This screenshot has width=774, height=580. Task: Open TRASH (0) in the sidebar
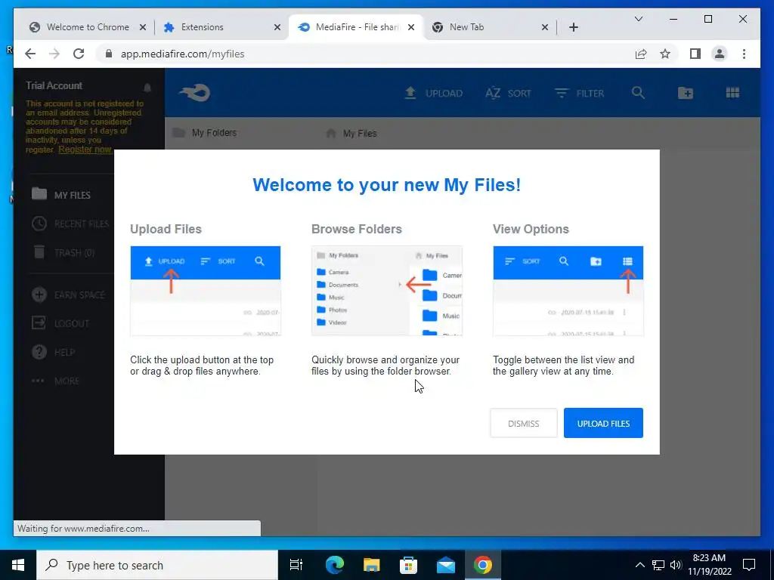click(x=63, y=252)
